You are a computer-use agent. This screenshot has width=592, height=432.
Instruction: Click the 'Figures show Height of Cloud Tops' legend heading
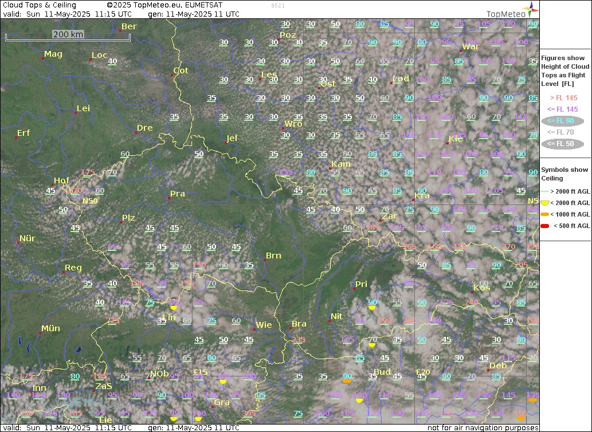565,71
